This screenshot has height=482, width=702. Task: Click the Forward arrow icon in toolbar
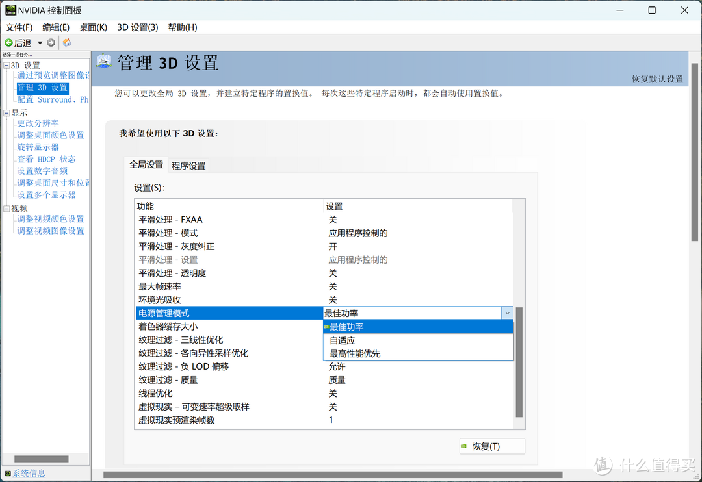(x=51, y=42)
